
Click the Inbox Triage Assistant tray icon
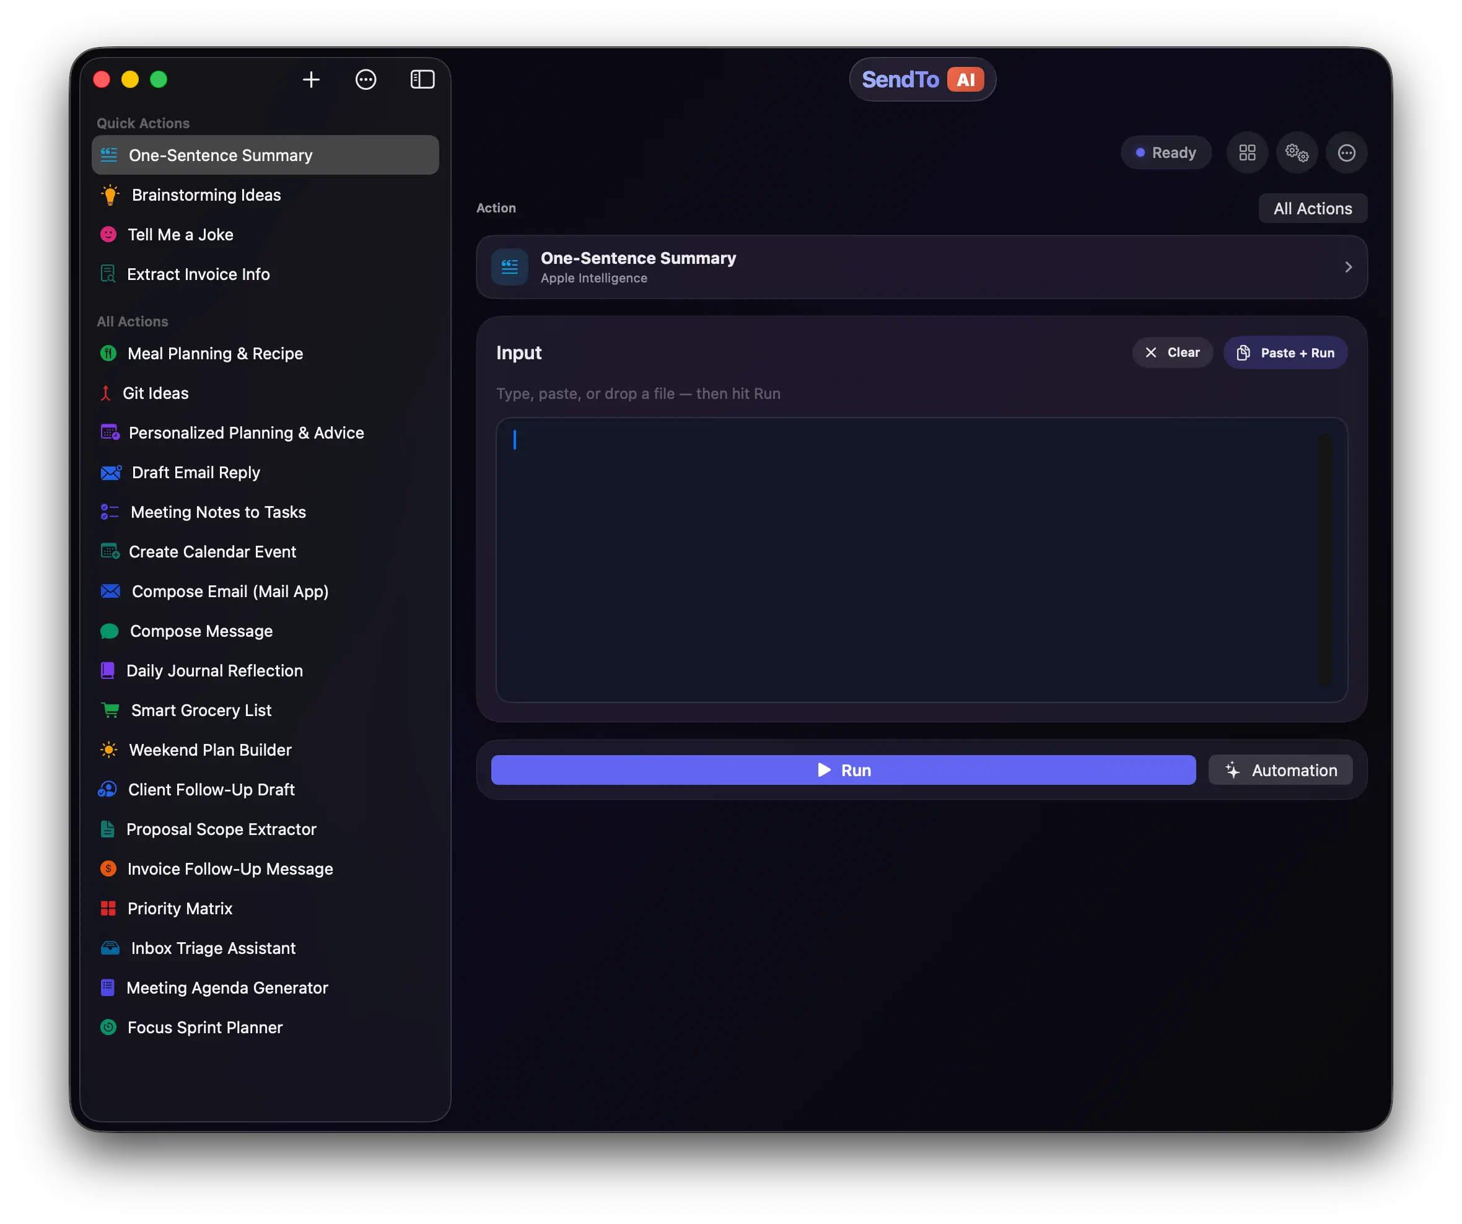click(x=110, y=948)
